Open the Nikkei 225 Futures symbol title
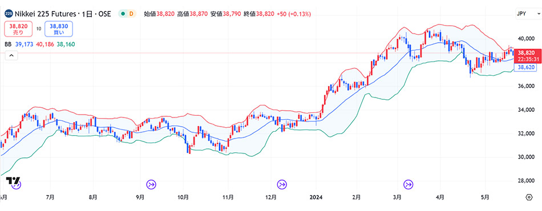 [63, 14]
